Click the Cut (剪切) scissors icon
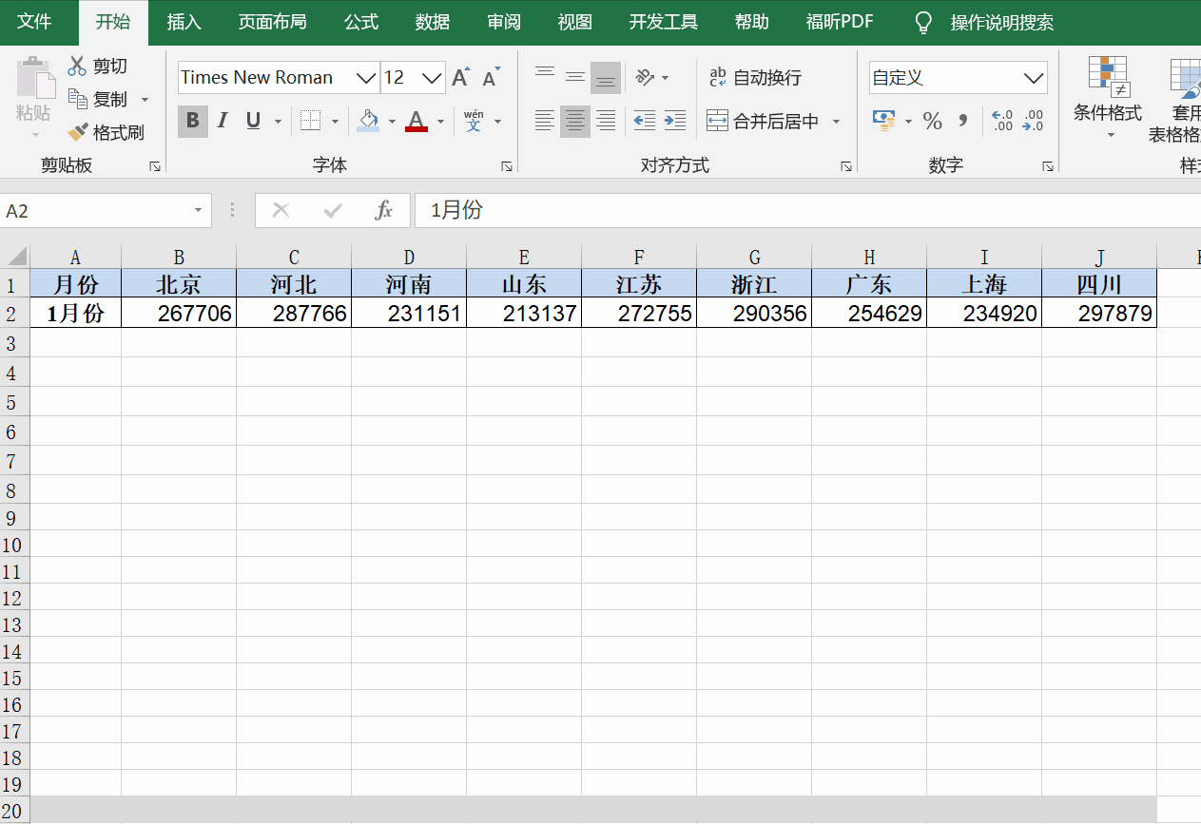1201x824 pixels. pos(77,66)
